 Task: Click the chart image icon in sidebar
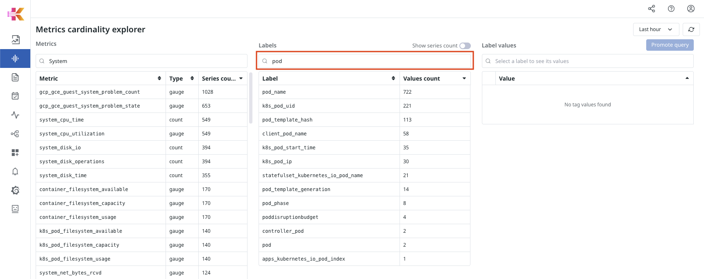coord(15,40)
